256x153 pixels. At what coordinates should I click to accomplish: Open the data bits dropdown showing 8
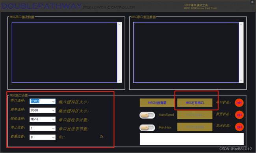point(43,137)
